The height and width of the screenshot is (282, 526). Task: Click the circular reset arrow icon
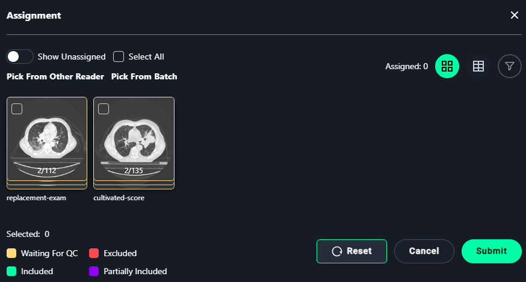click(337, 251)
